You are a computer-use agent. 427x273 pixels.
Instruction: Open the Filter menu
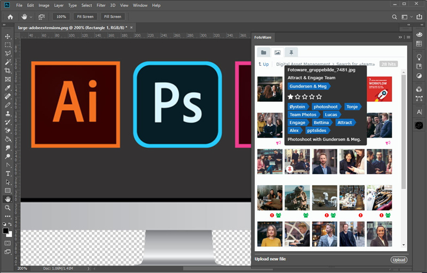click(101, 5)
